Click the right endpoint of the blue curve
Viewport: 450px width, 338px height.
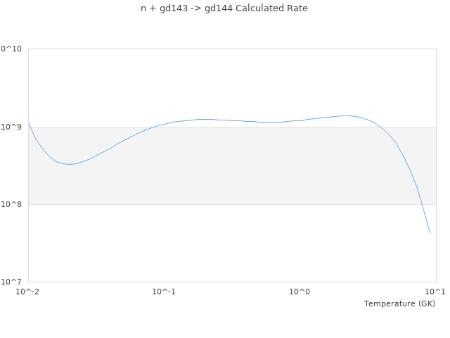click(x=430, y=232)
